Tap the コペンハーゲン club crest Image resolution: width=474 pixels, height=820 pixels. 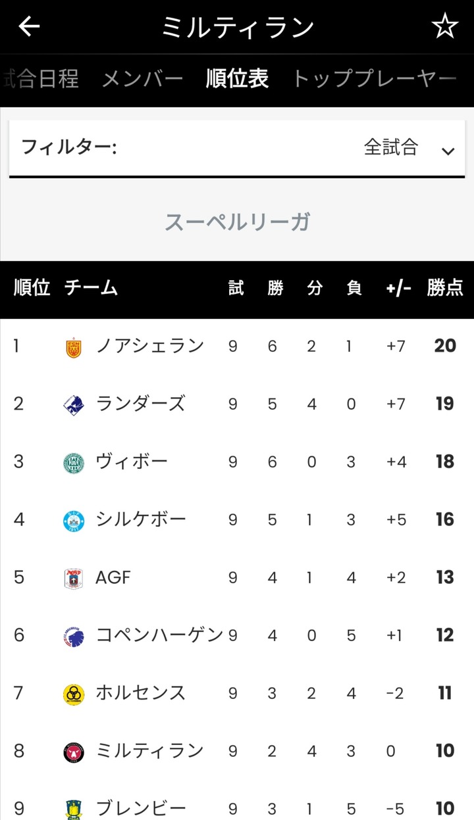pos(74,636)
